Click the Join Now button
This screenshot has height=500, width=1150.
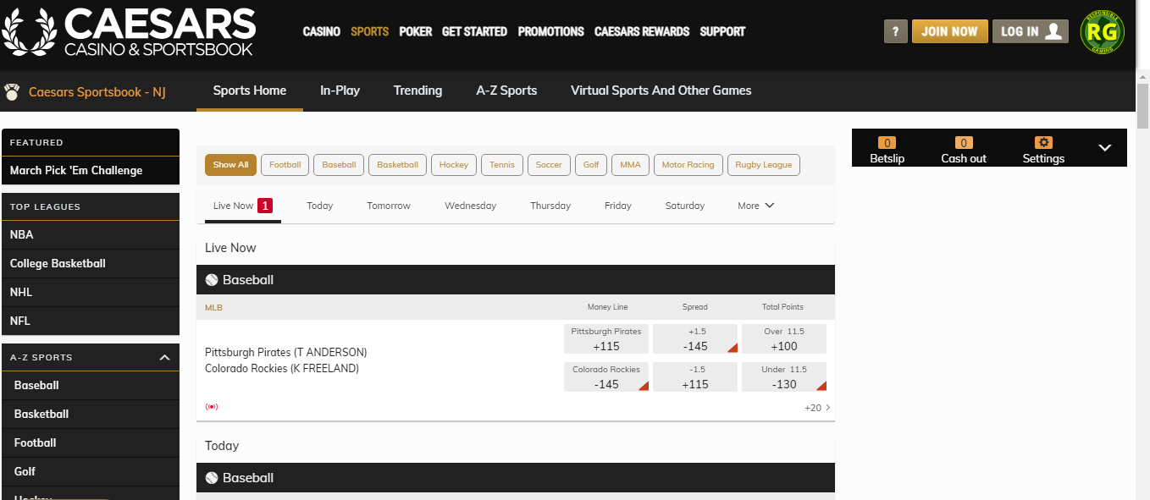point(949,31)
